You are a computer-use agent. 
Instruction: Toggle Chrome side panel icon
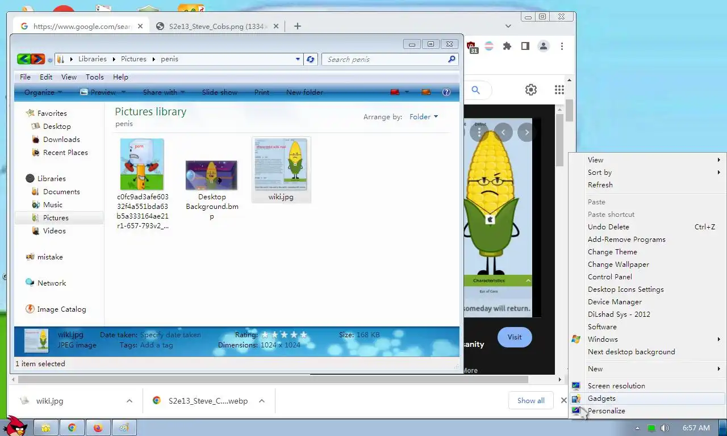525,46
